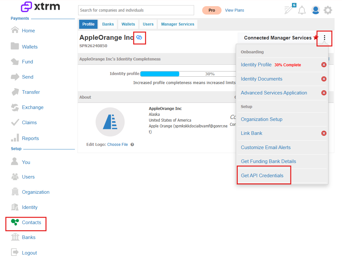Click the Banks building icon in sidebar

click(x=15, y=237)
